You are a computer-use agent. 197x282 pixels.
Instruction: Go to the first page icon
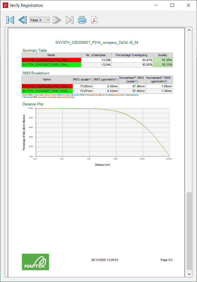[x=10, y=20]
